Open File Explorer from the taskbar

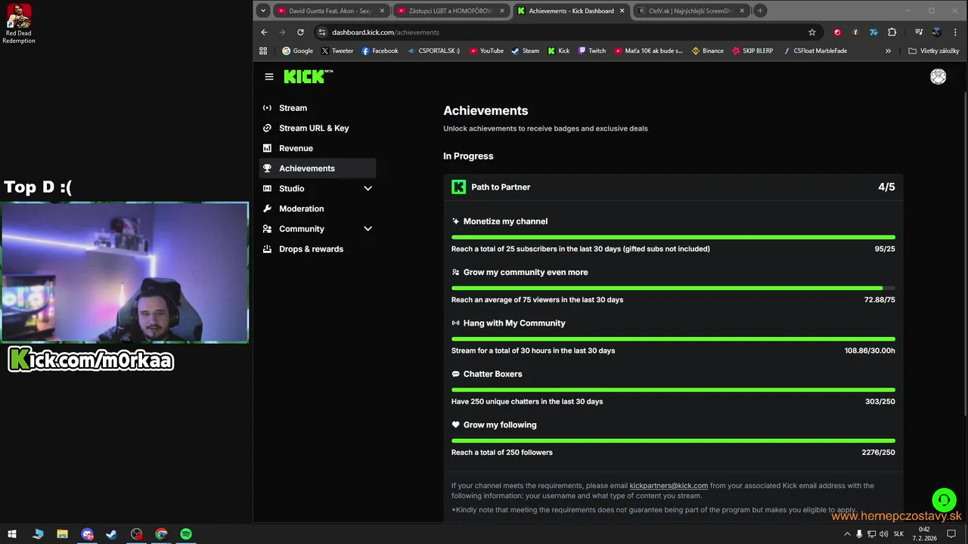click(x=62, y=534)
